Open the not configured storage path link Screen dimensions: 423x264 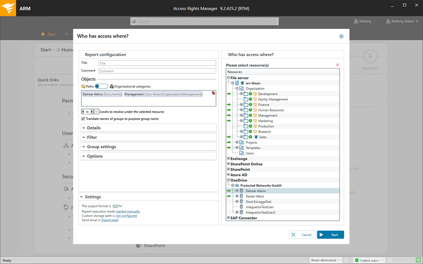[x=126, y=215]
